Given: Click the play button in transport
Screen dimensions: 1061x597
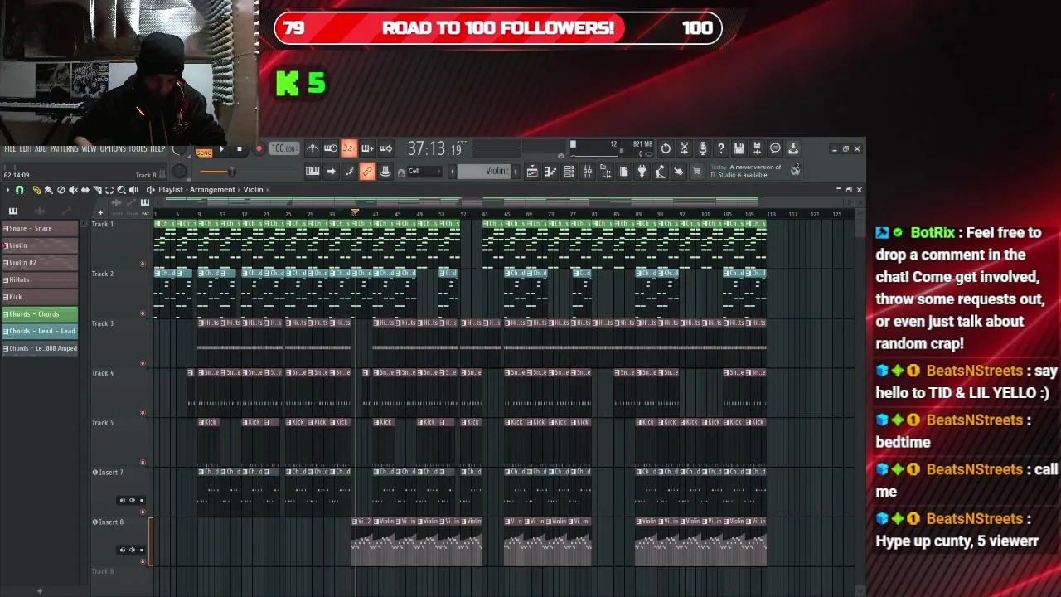Looking at the screenshot, I should coord(222,148).
